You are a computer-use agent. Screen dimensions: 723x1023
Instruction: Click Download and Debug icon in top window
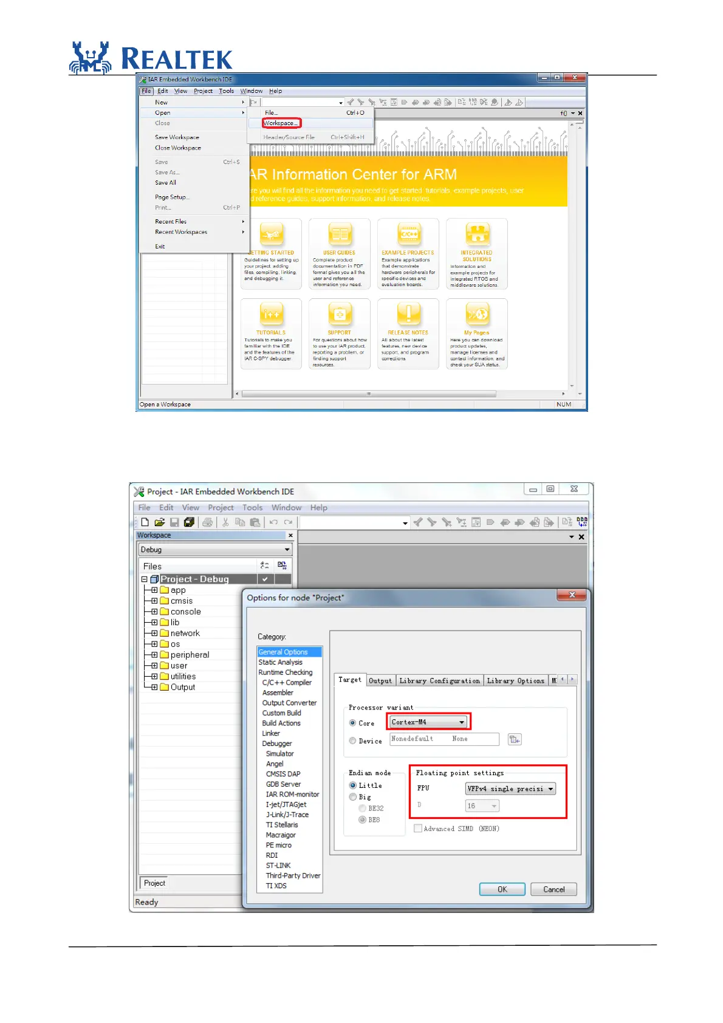tap(508, 102)
